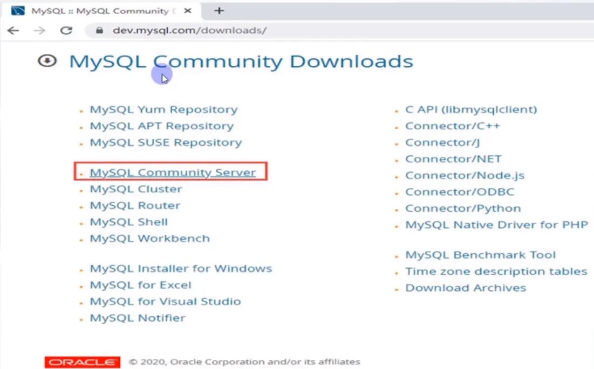
Task: Close the MySQL Community tab
Action: [188, 11]
